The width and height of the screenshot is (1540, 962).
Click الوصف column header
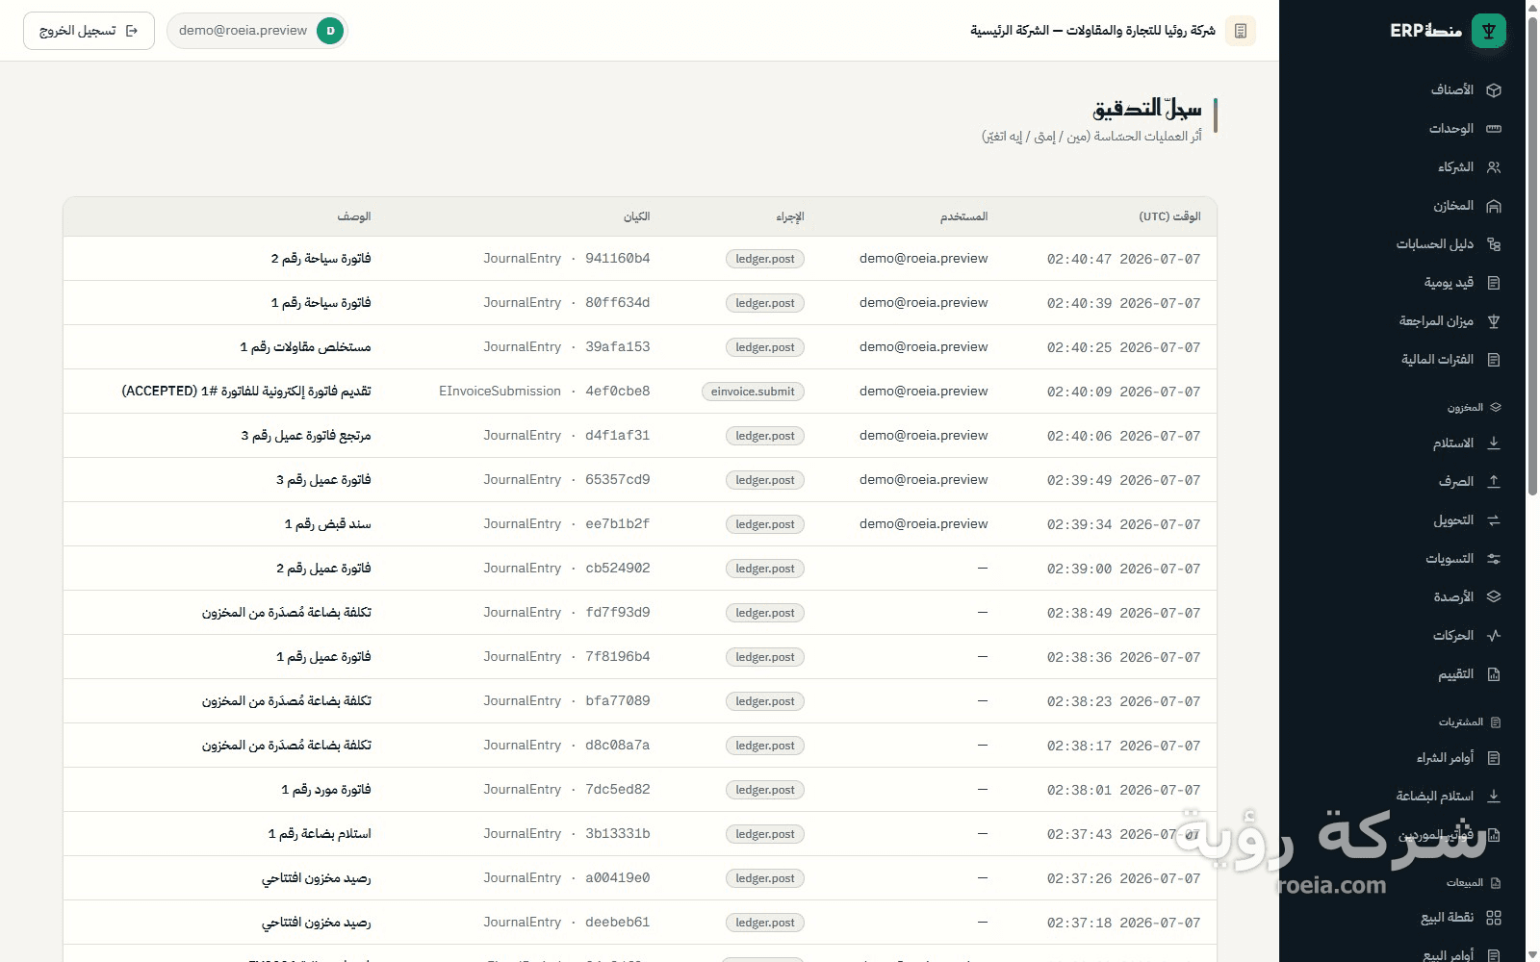[354, 216]
